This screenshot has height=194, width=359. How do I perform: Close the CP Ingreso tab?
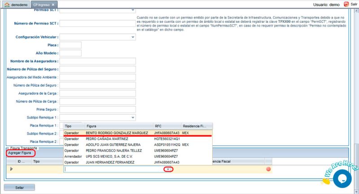point(53,4)
